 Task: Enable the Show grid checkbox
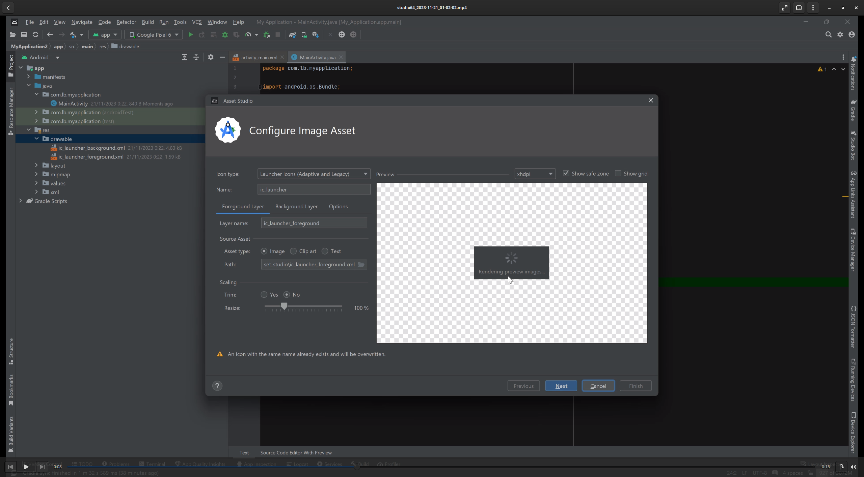pos(618,173)
